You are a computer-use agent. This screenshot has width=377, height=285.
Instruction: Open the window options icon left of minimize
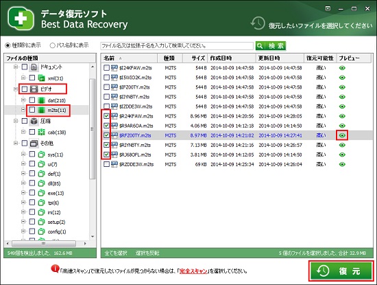(x=328, y=9)
